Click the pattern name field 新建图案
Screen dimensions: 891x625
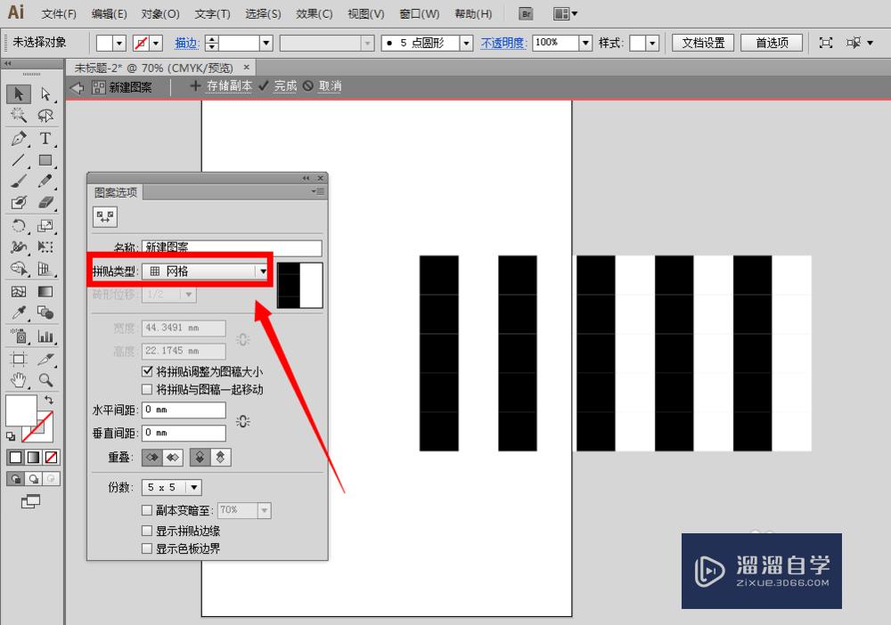(232, 248)
